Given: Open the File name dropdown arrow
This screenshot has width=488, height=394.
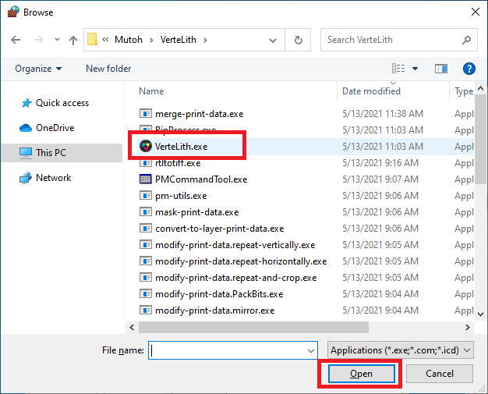Looking at the screenshot, I should click(x=310, y=351).
